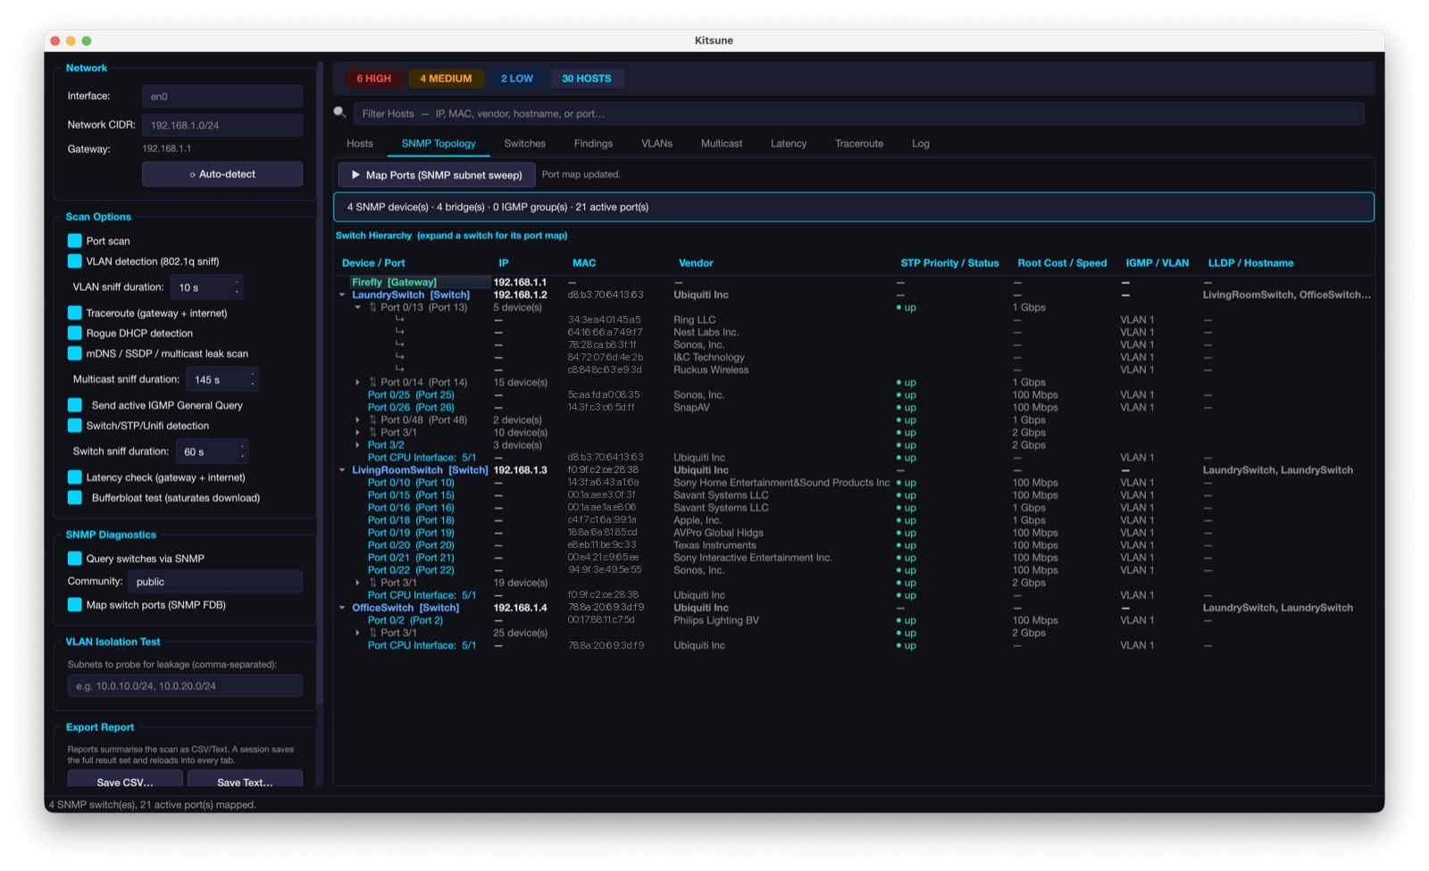The image size is (1429, 871).
Task: Expand LivingRoomSwitch Port 3/1 with 19 devices
Action: 358,583
